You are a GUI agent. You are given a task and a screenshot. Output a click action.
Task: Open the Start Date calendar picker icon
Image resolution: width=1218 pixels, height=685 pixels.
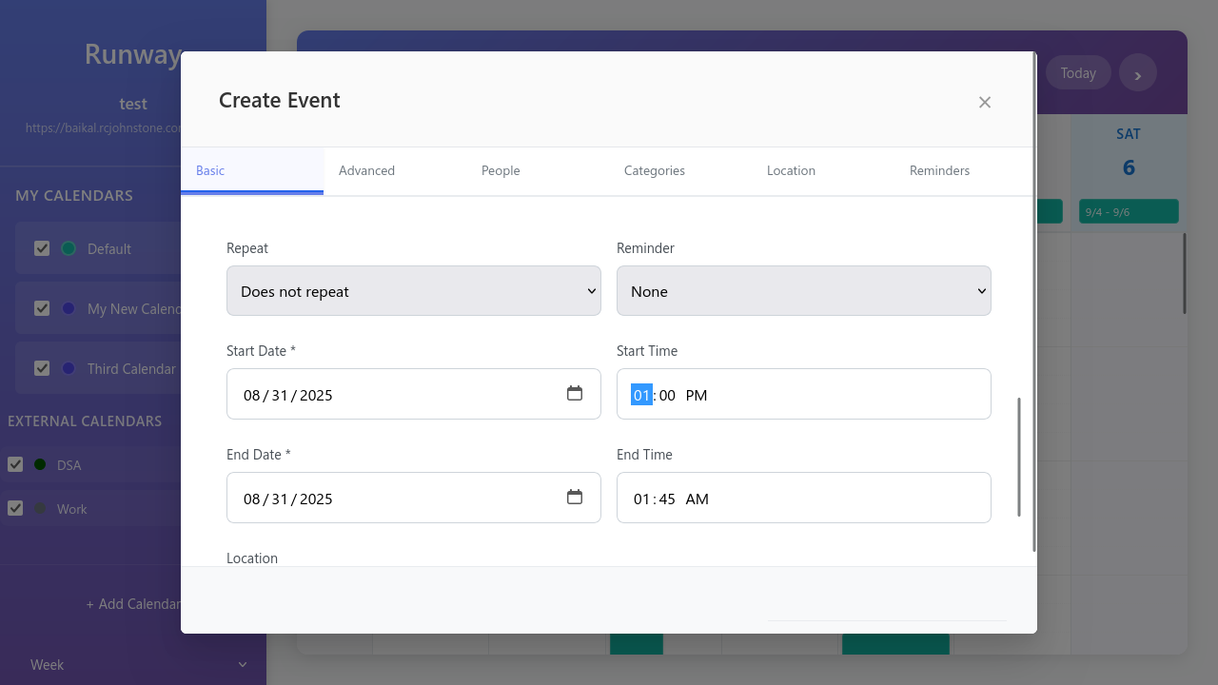pos(575,392)
